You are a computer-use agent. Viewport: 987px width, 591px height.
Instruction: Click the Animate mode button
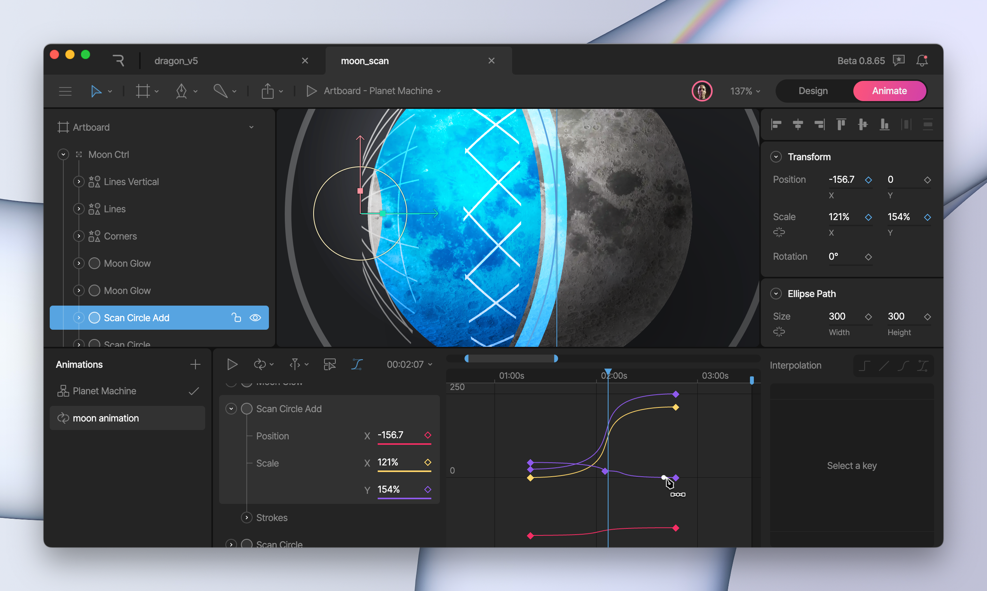coord(889,91)
